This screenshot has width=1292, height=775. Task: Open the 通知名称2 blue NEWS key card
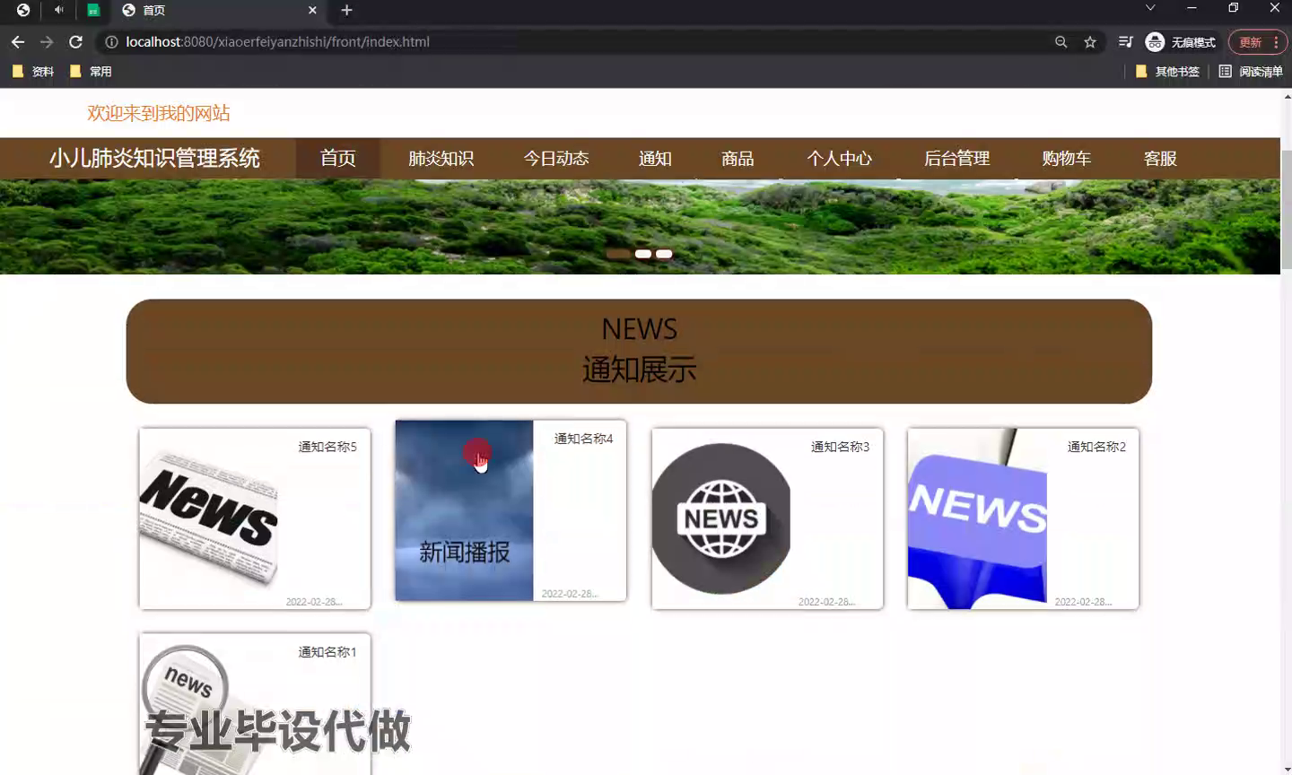click(x=1023, y=518)
